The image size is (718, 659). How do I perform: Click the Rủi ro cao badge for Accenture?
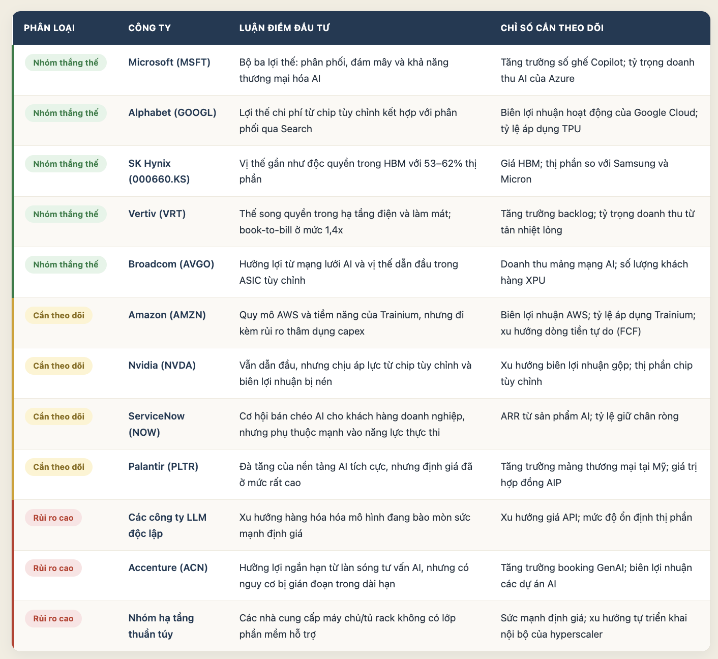pos(53,568)
